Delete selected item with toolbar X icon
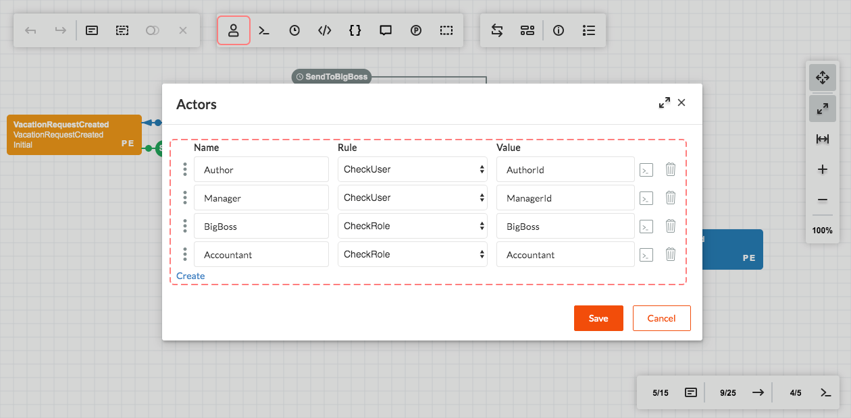The image size is (851, 418). 183,30
